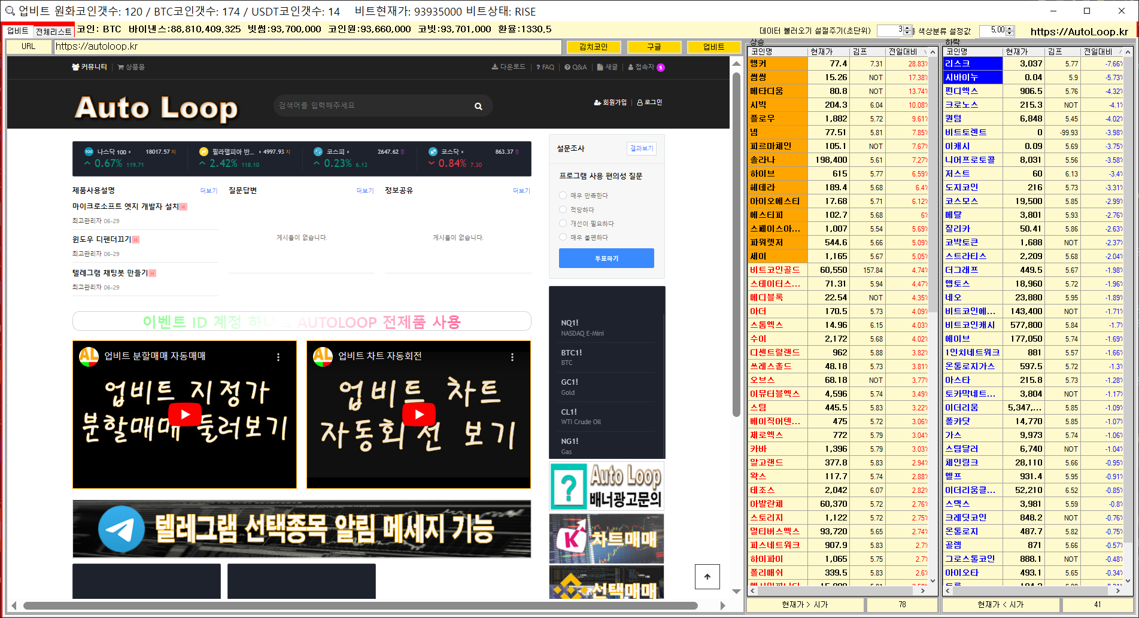Click the 접속자 online users icon

(631, 67)
